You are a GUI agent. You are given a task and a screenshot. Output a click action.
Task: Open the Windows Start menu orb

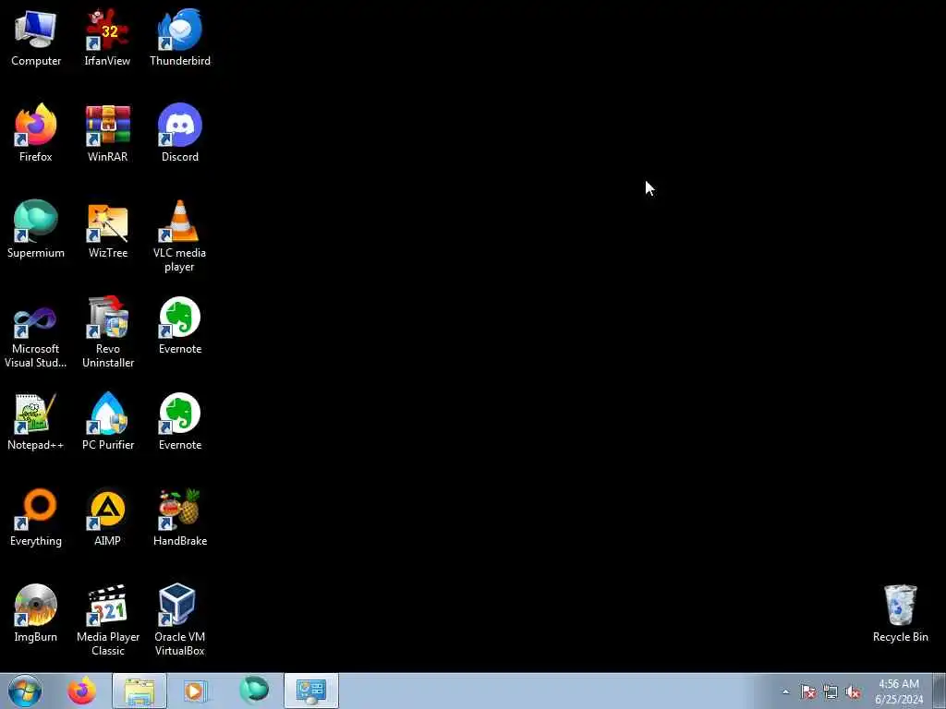coord(25,691)
